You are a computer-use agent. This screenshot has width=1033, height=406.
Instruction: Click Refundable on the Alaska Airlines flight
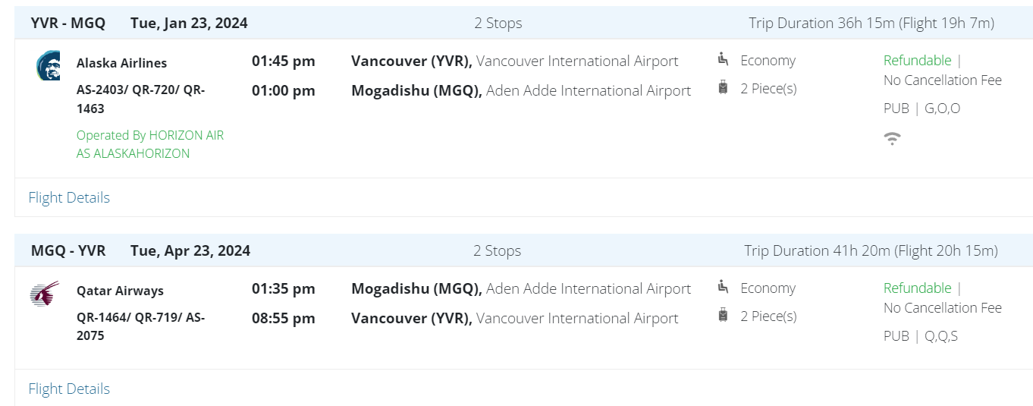point(917,60)
